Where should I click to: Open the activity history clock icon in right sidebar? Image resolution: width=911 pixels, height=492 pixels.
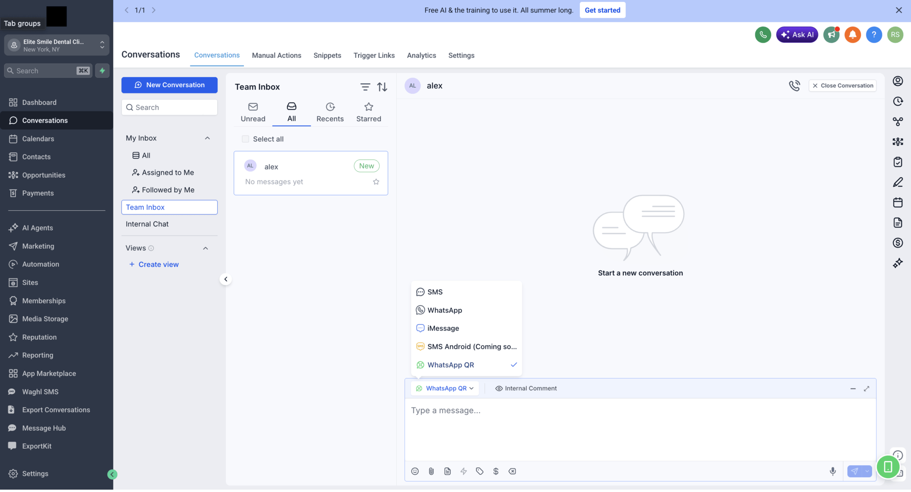click(x=898, y=101)
